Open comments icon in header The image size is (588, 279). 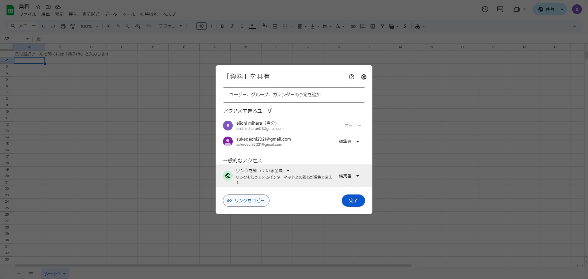500,9
